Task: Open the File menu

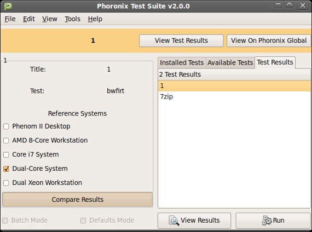Action: coord(10,19)
